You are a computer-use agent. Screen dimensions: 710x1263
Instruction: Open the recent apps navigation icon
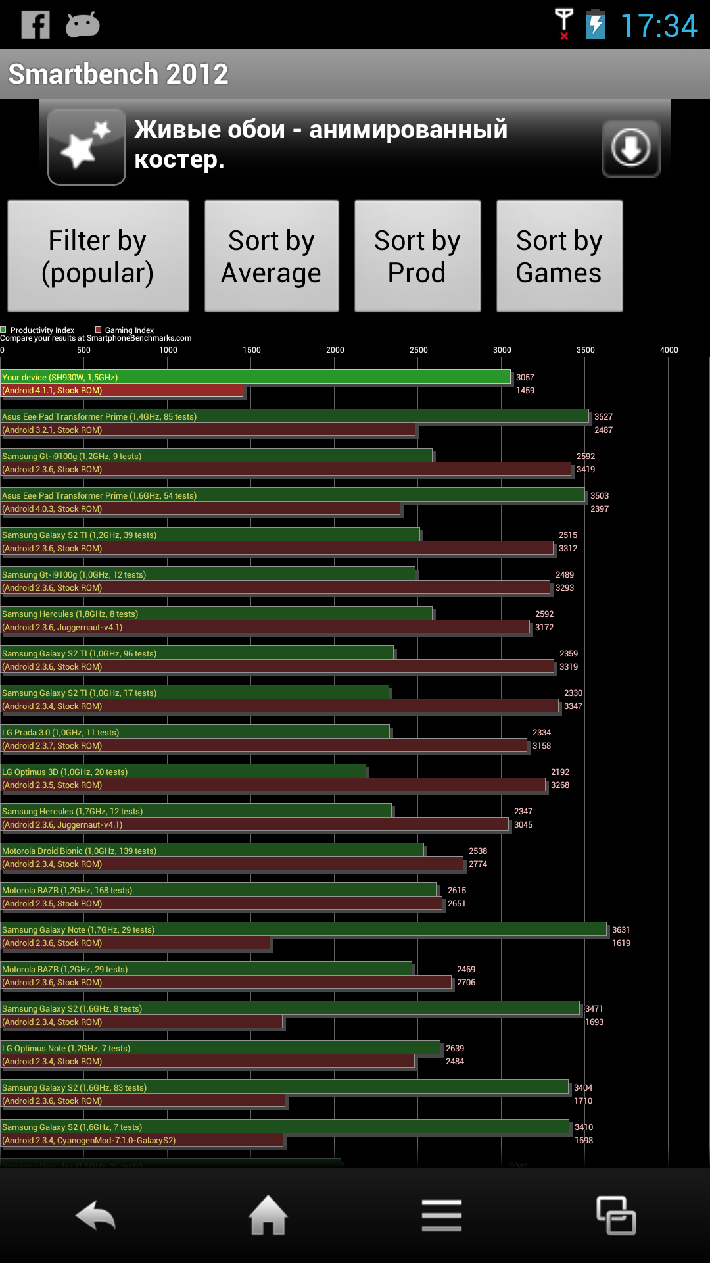coord(616,1215)
